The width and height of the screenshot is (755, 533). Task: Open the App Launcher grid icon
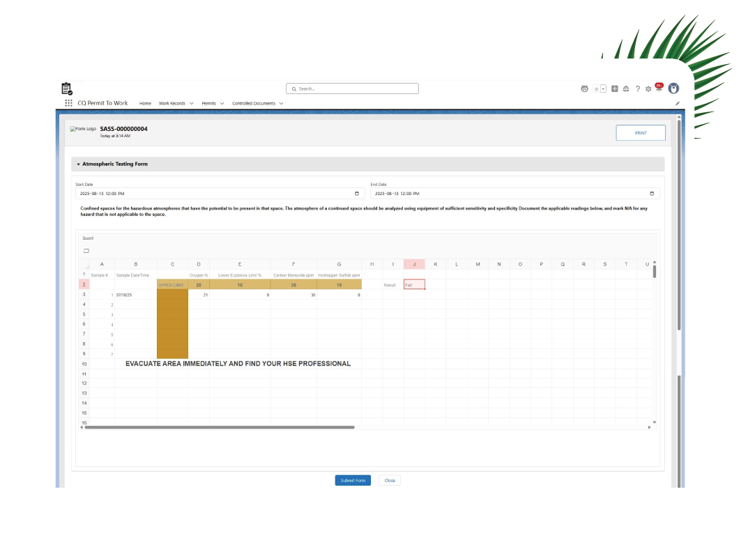pyautogui.click(x=68, y=103)
